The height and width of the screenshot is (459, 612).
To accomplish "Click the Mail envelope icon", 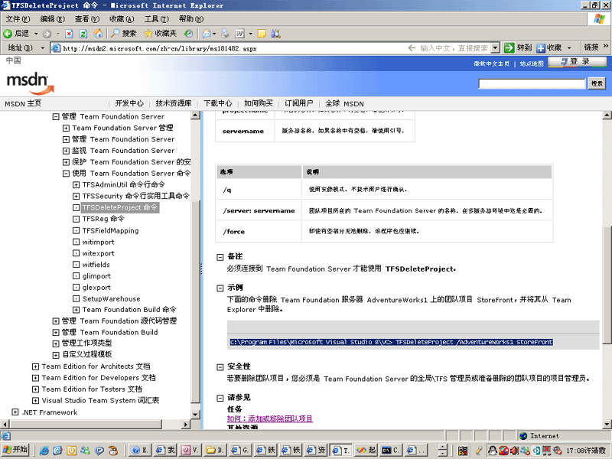I will (x=207, y=34).
